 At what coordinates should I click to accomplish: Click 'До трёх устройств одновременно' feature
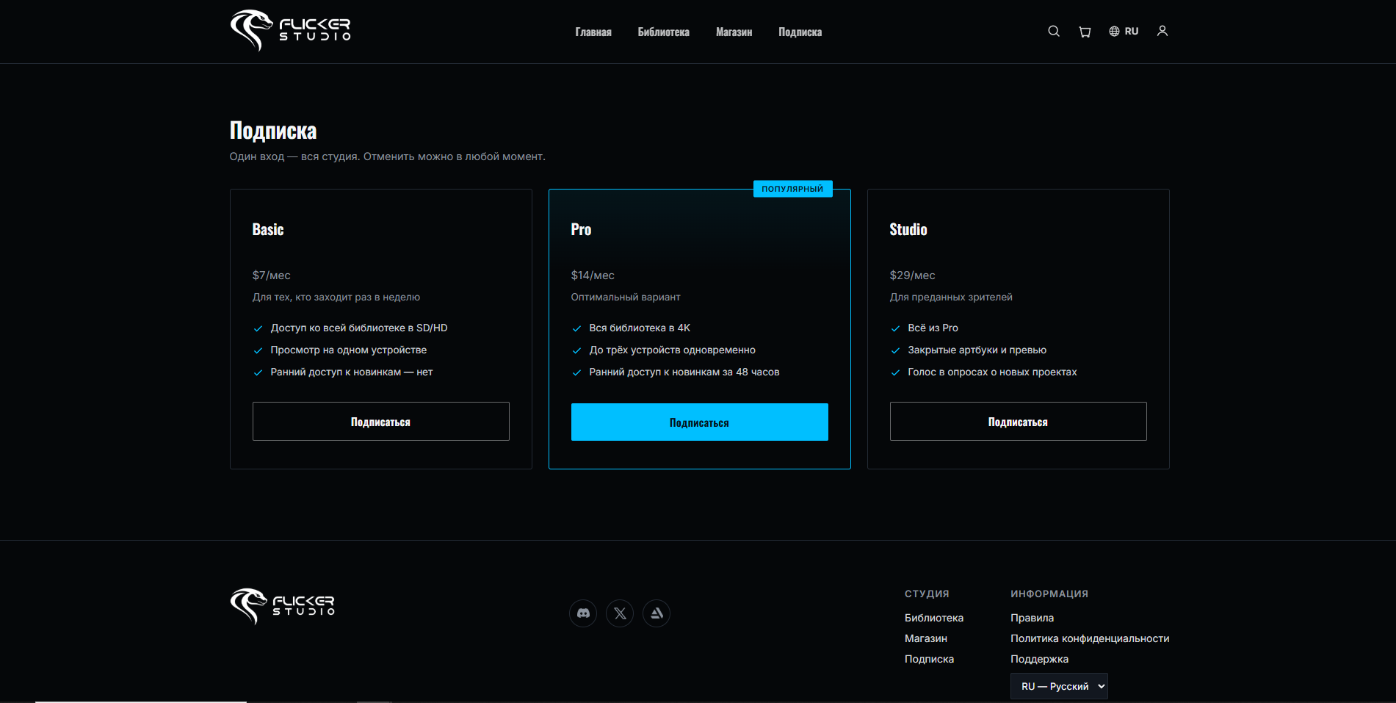click(673, 350)
